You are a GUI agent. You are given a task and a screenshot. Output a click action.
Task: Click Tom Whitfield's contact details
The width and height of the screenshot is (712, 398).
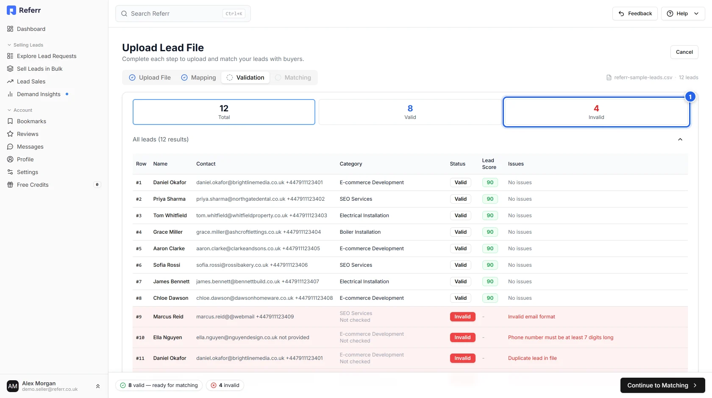coord(261,216)
